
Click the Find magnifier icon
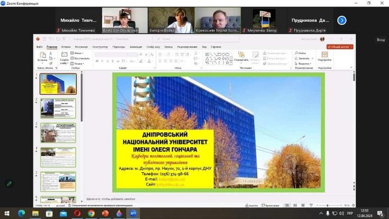tap(297, 53)
